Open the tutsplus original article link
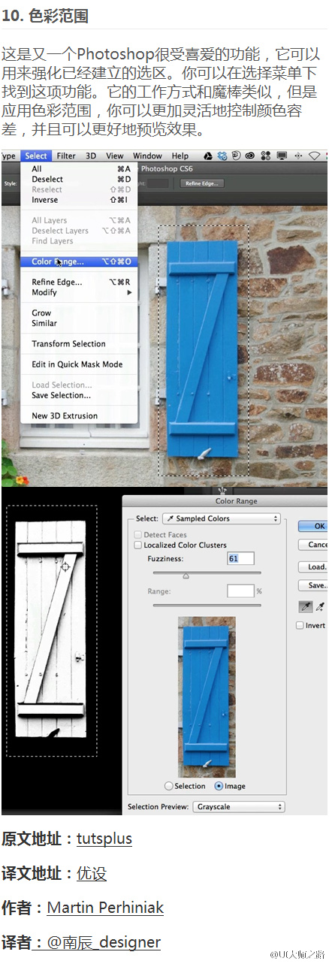329x964 pixels. pos(104,839)
